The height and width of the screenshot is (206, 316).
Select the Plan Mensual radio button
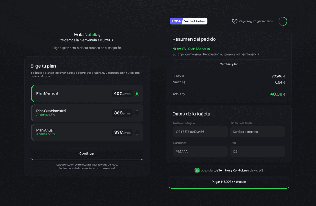coord(137,93)
